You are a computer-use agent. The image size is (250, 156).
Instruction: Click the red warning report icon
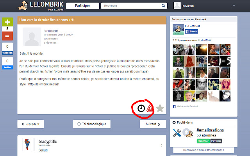pyautogui.click(x=150, y=108)
